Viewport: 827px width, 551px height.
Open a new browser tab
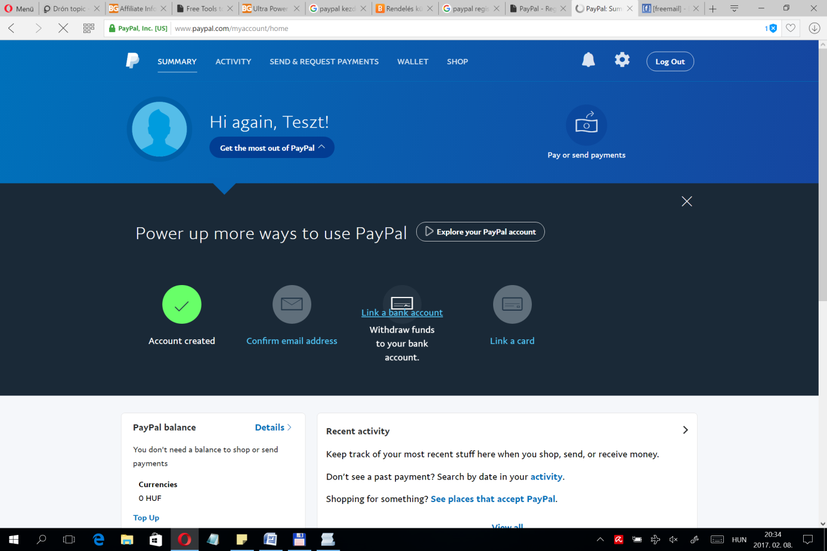[x=713, y=8]
